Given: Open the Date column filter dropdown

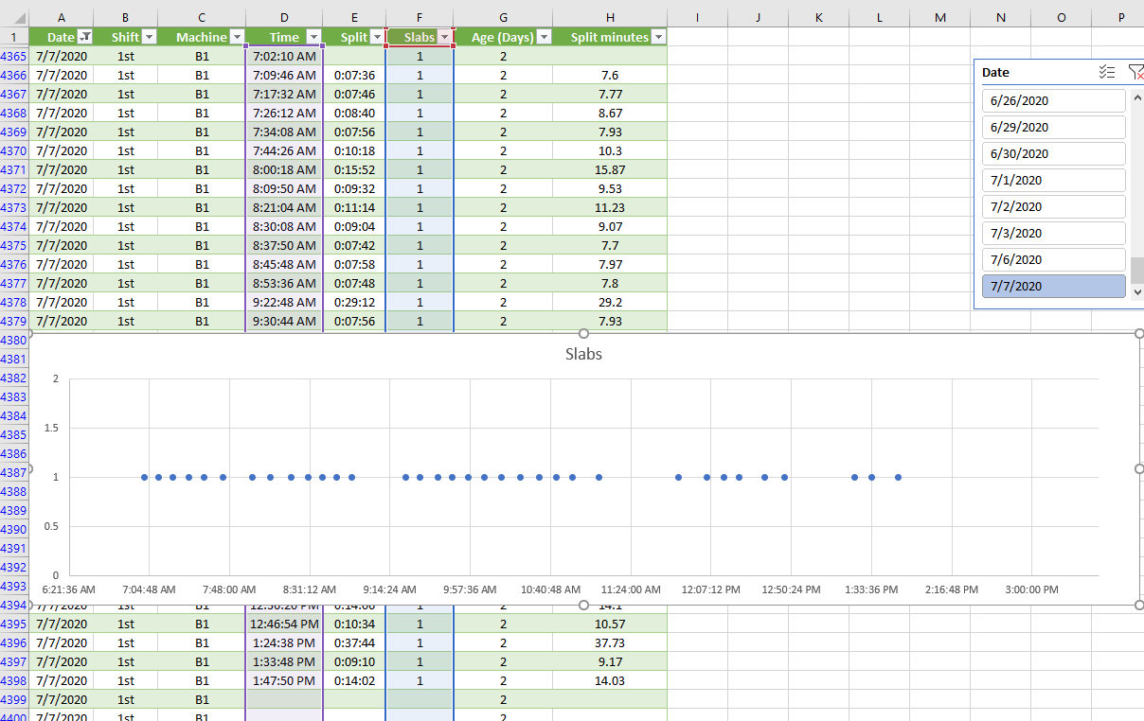Looking at the screenshot, I should click(85, 37).
